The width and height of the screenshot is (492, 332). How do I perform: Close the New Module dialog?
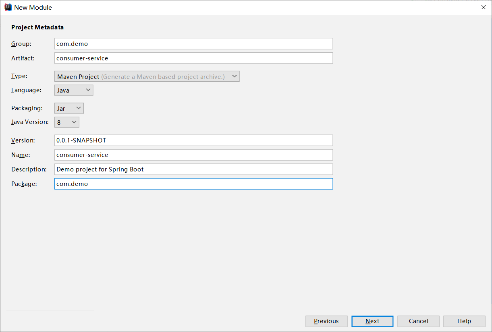[x=484, y=7]
